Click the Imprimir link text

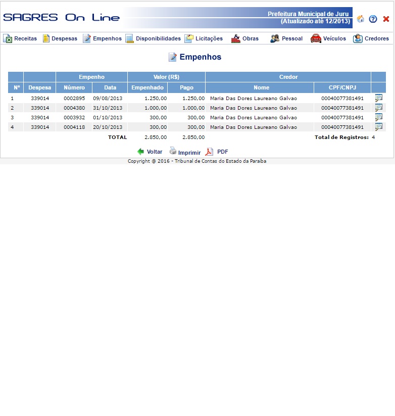point(189,152)
